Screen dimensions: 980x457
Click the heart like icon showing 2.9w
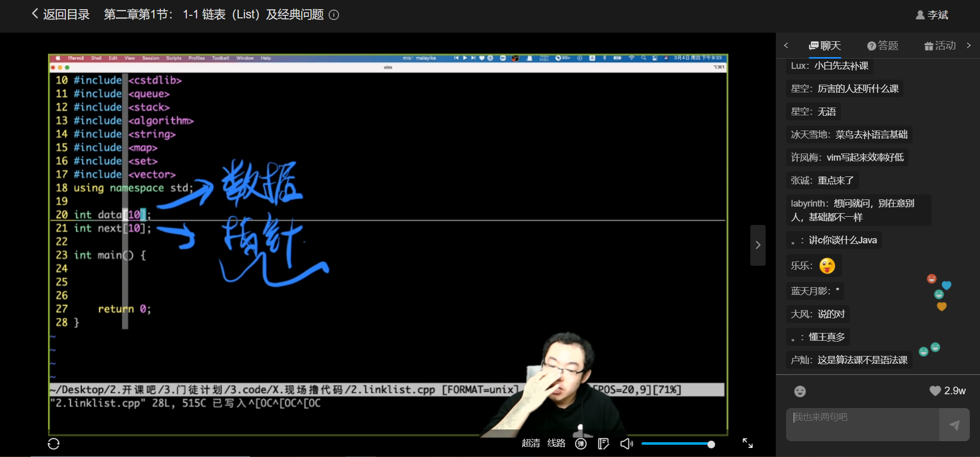[x=935, y=391]
